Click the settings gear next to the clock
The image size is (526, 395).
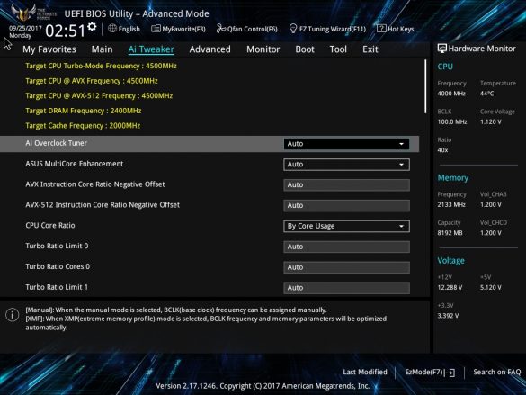pos(92,27)
